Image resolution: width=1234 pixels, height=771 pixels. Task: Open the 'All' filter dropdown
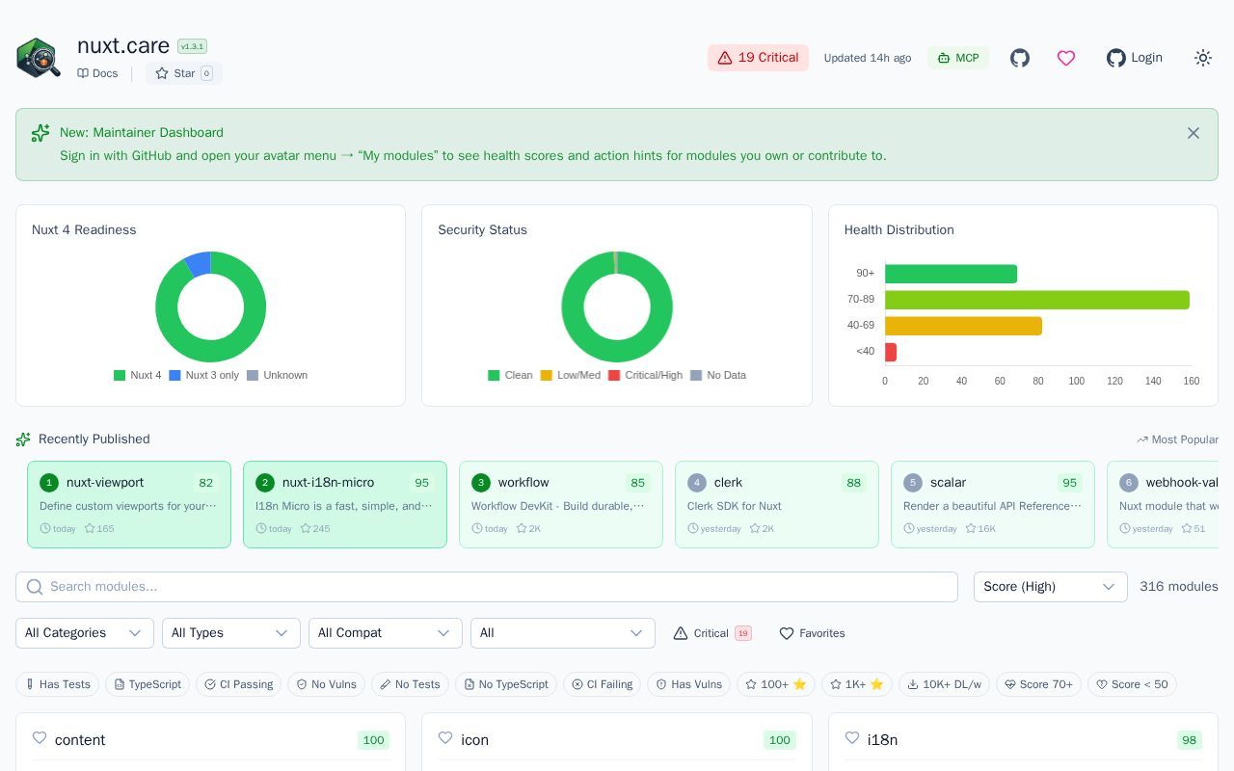563,633
